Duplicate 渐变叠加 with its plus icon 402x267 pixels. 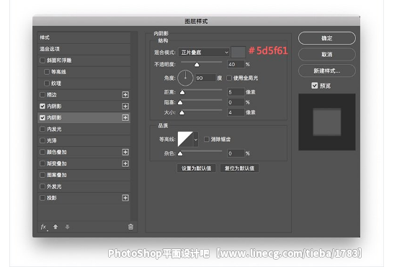coord(125,163)
